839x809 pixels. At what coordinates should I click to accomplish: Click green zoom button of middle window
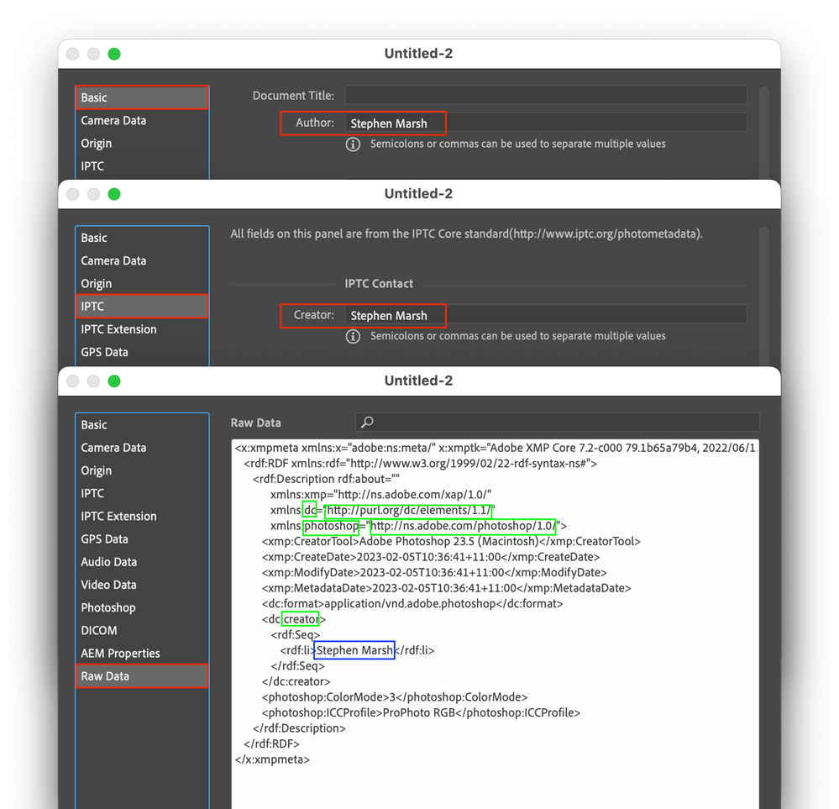click(x=114, y=194)
